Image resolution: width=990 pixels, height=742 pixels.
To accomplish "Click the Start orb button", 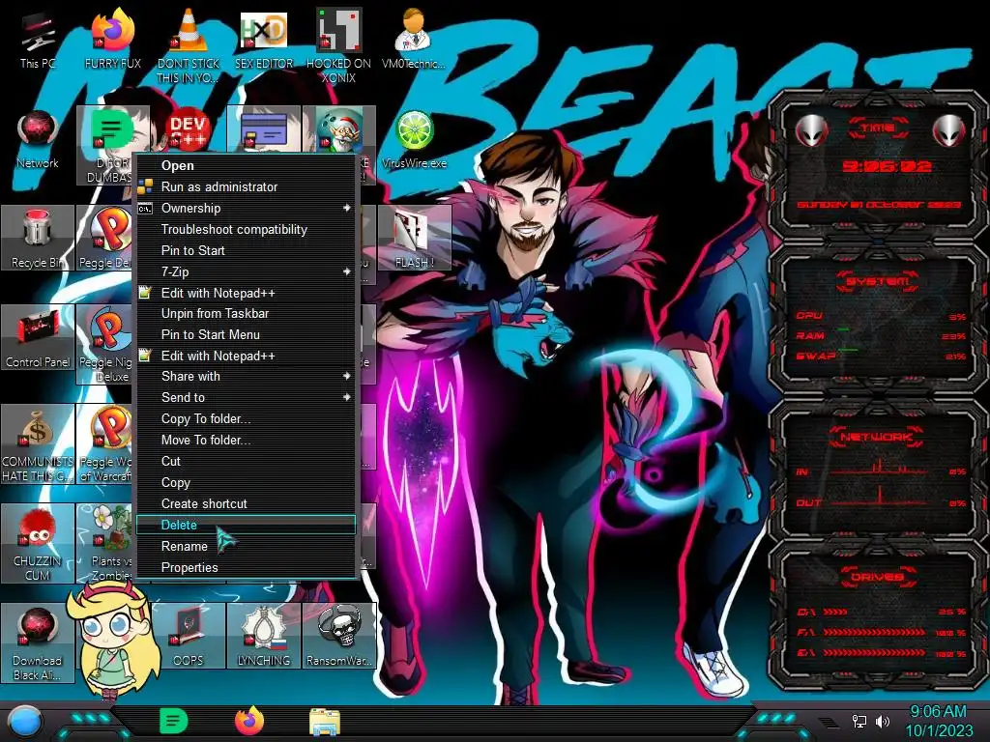I will pos(26,721).
